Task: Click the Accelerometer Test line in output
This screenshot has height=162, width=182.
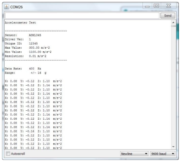Action: [x=20, y=22]
